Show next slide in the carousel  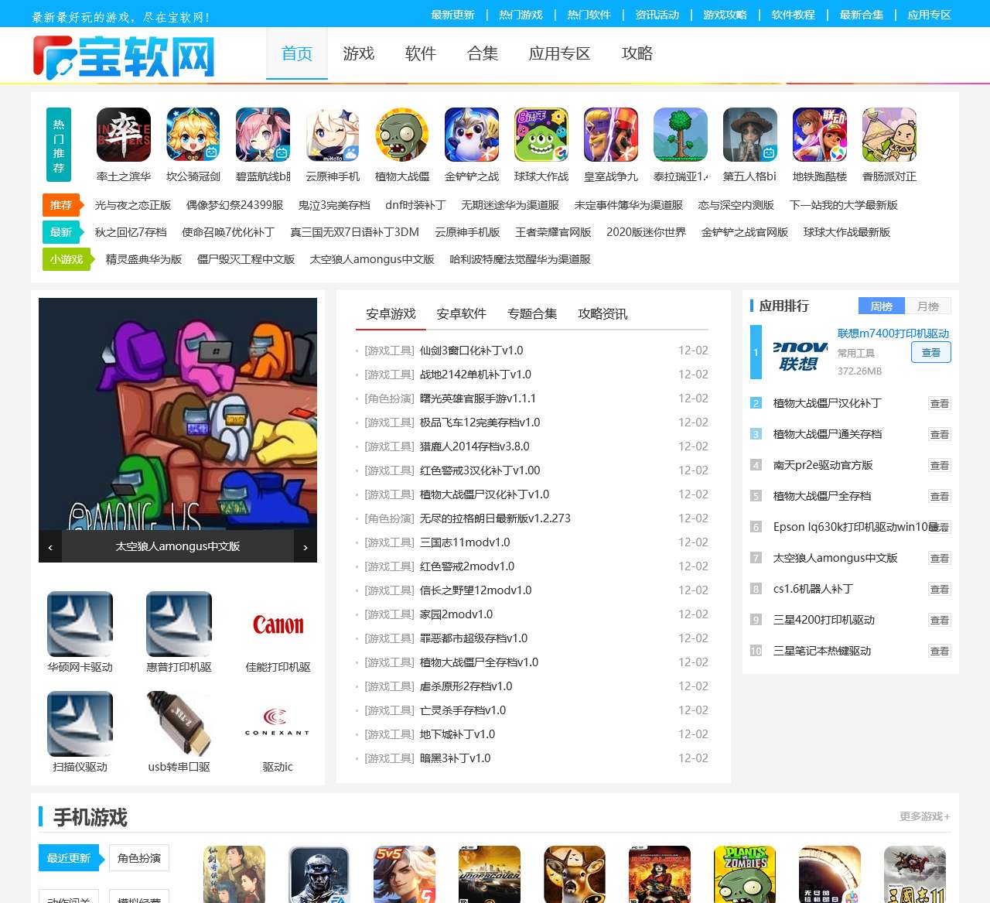coord(306,547)
